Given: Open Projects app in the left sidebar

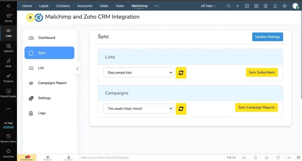Looking at the screenshot, I should point(9,78).
